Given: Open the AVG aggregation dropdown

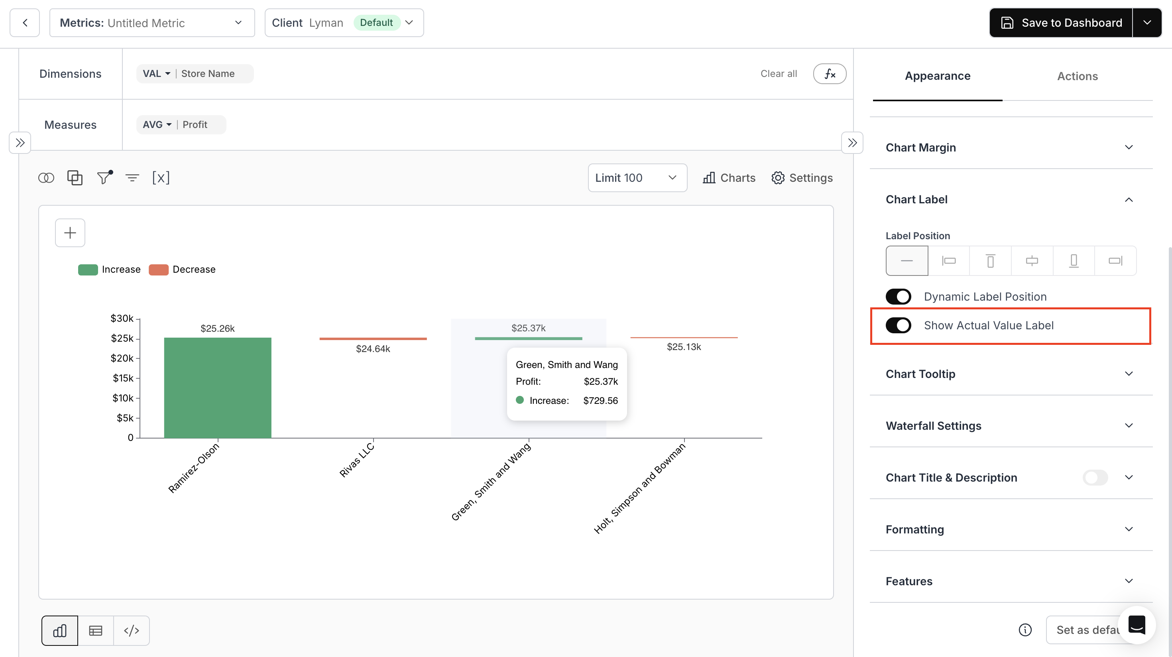Looking at the screenshot, I should coord(157,125).
